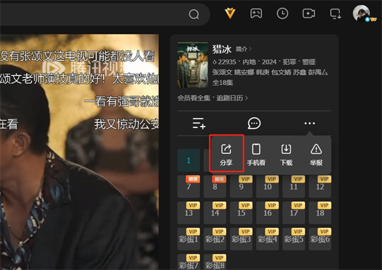Screen dimensions: 382x270
Task: Open the VIP membership icon
Action: [x=230, y=13]
